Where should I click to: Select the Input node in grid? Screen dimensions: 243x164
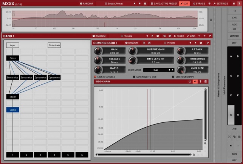click(x=13, y=45)
